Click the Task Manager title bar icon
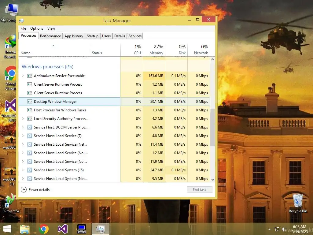The image size is (313, 235). coord(22,21)
